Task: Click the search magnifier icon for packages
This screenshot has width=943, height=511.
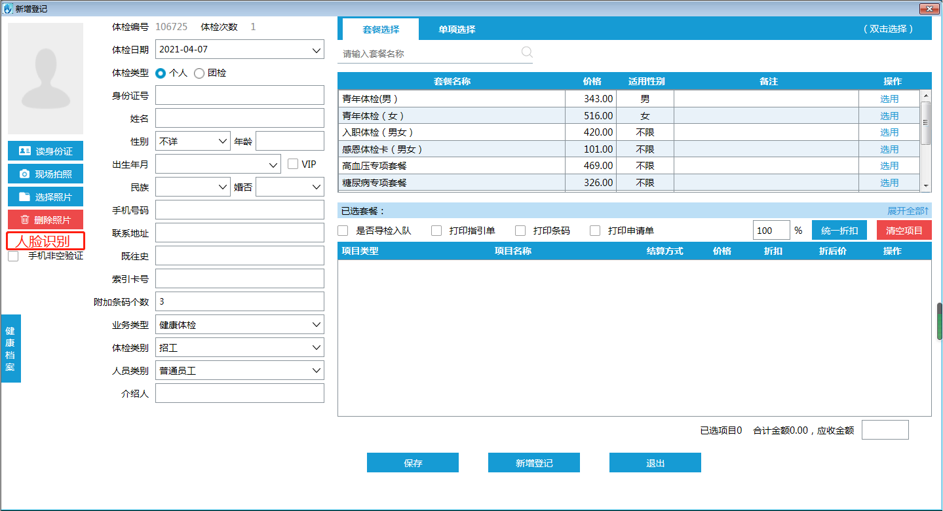Action: coord(527,52)
